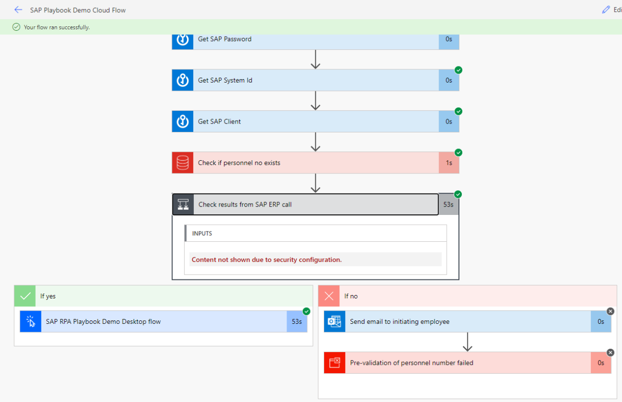The height and width of the screenshot is (402, 622).
Task: Click the 0s duration on Pre-validation step
Action: 601,362
